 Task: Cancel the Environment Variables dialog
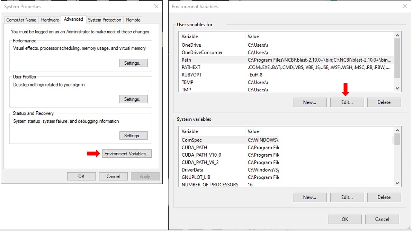[382, 219]
